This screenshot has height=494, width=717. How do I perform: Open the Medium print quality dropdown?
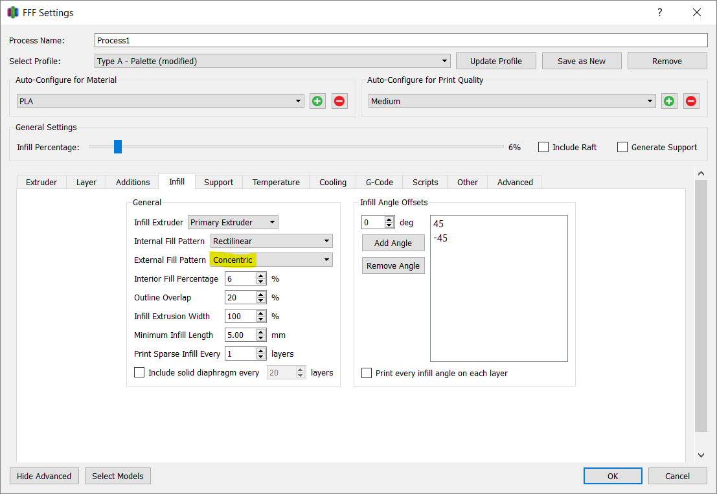512,101
